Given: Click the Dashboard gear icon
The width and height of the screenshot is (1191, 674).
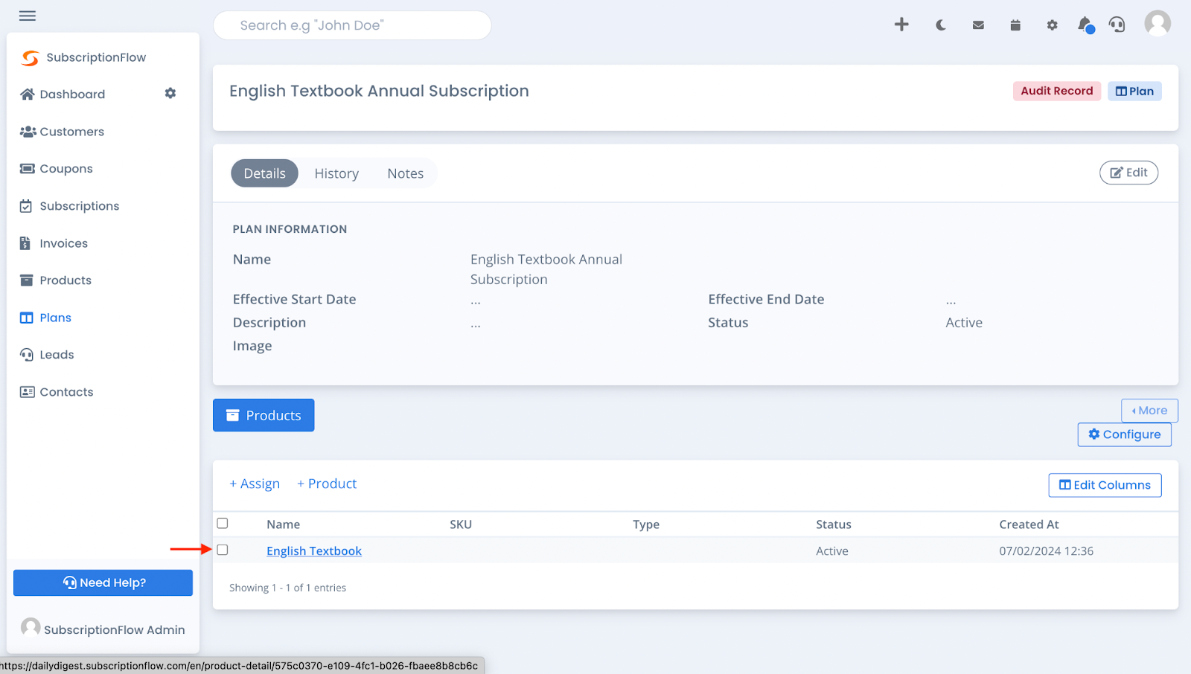Looking at the screenshot, I should click(x=170, y=93).
